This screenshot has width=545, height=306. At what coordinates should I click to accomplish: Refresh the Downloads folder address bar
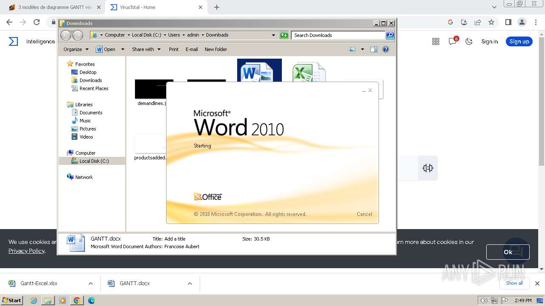[x=284, y=35]
